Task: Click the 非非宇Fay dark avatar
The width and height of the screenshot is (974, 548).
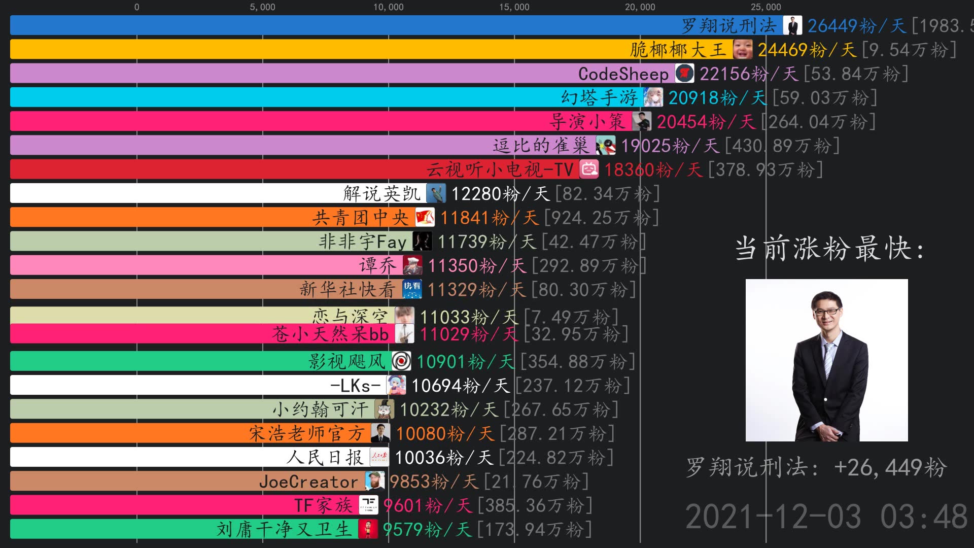Action: point(422,242)
